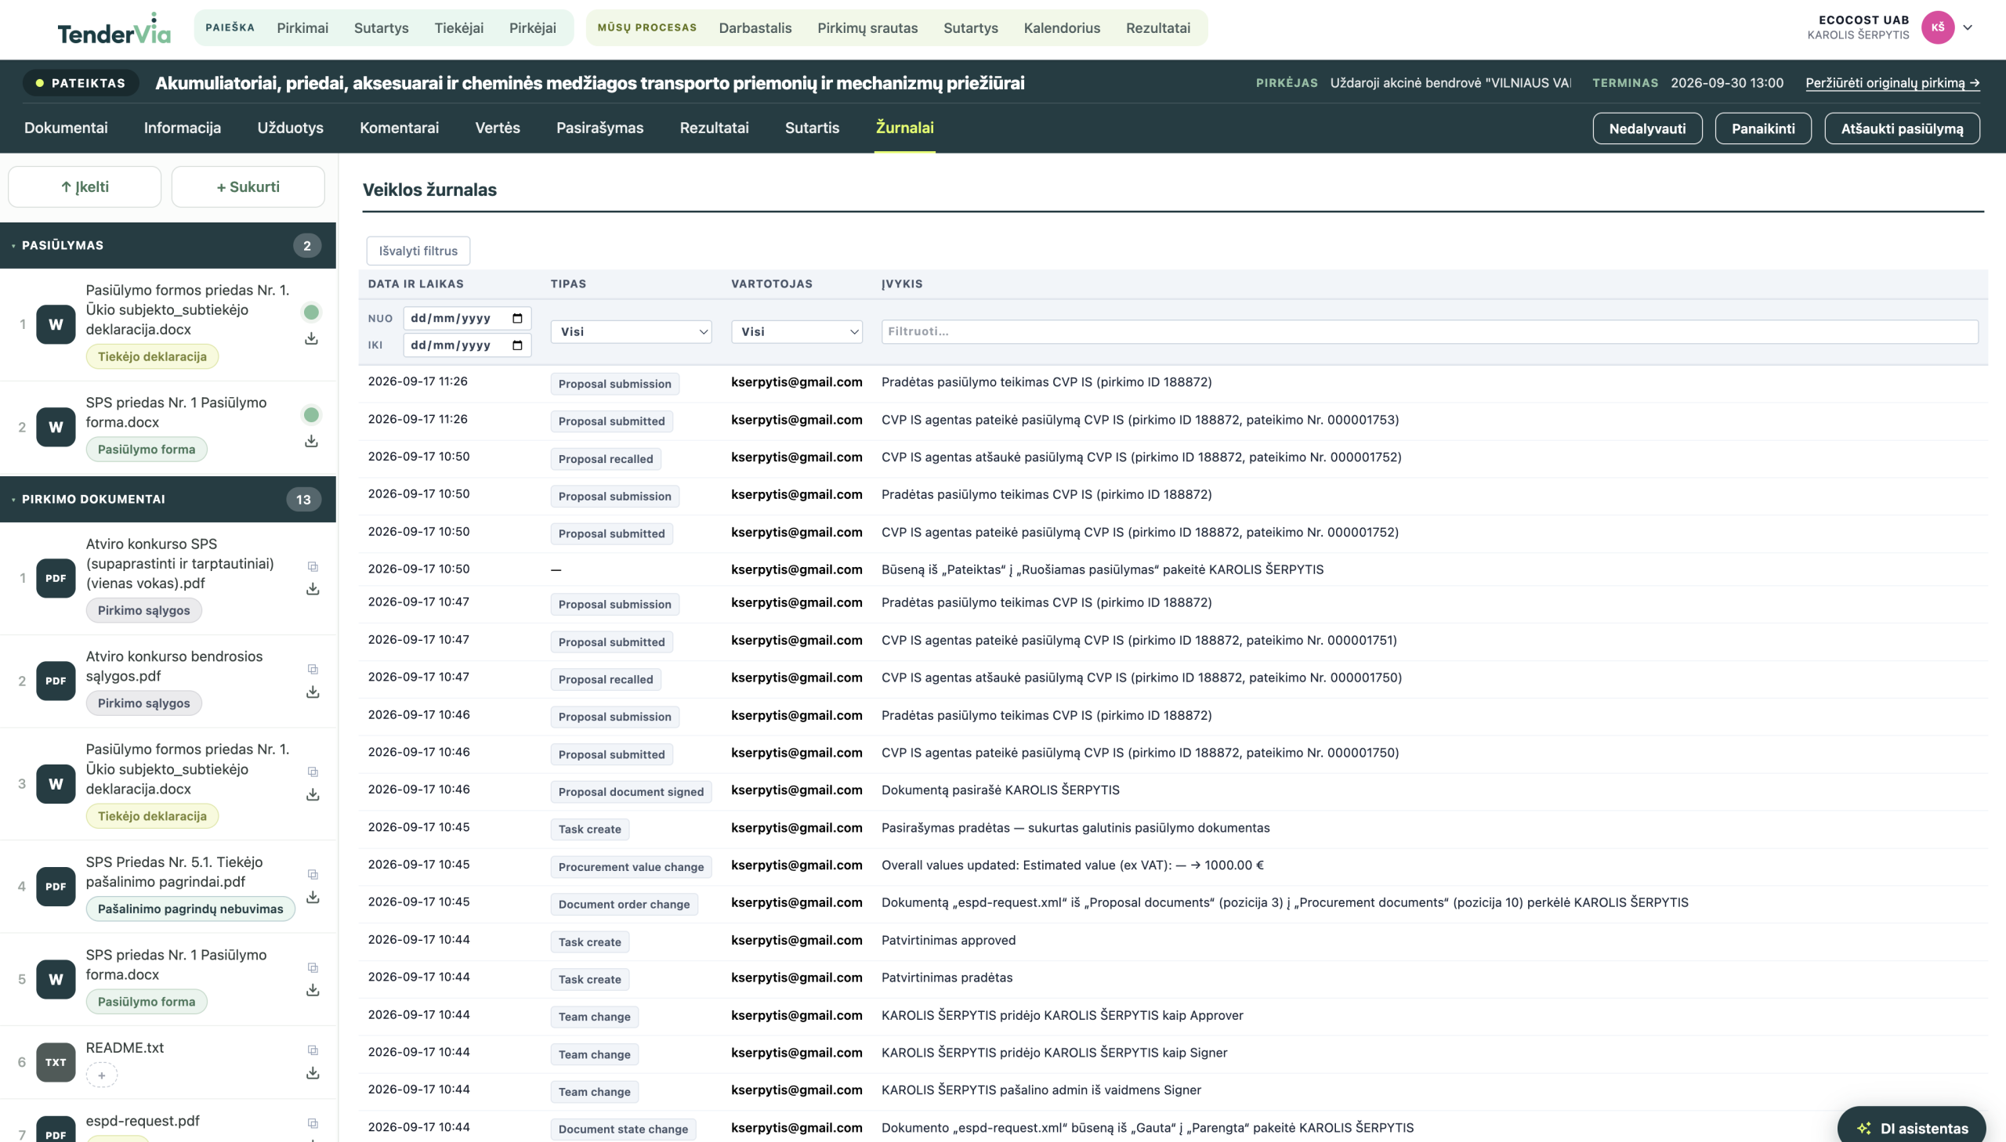The height and width of the screenshot is (1142, 2006).
Task: Download SPS Priedas Nr. 5.1 pdf
Action: point(313,898)
